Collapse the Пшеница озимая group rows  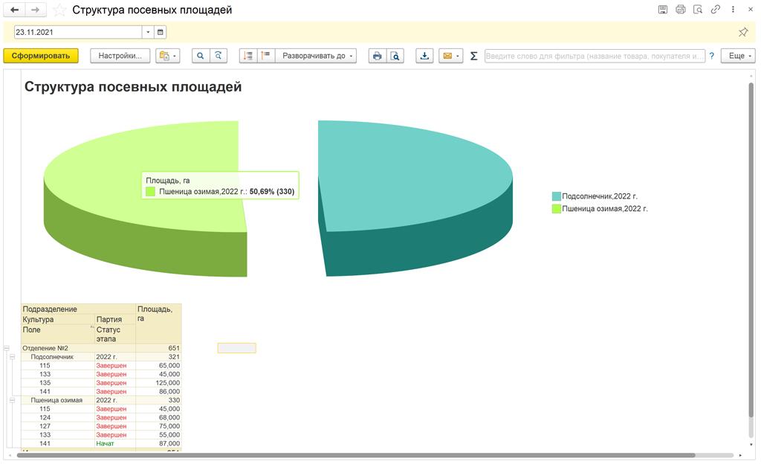pos(13,400)
